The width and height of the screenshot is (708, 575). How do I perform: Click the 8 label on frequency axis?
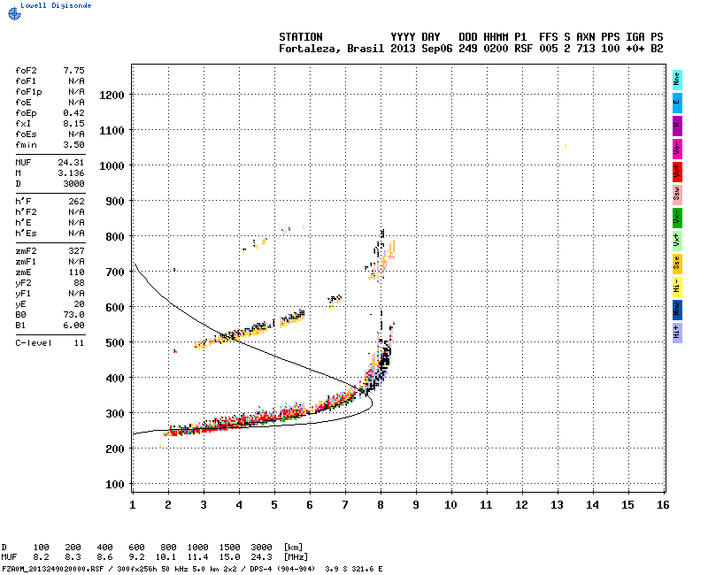tap(381, 504)
